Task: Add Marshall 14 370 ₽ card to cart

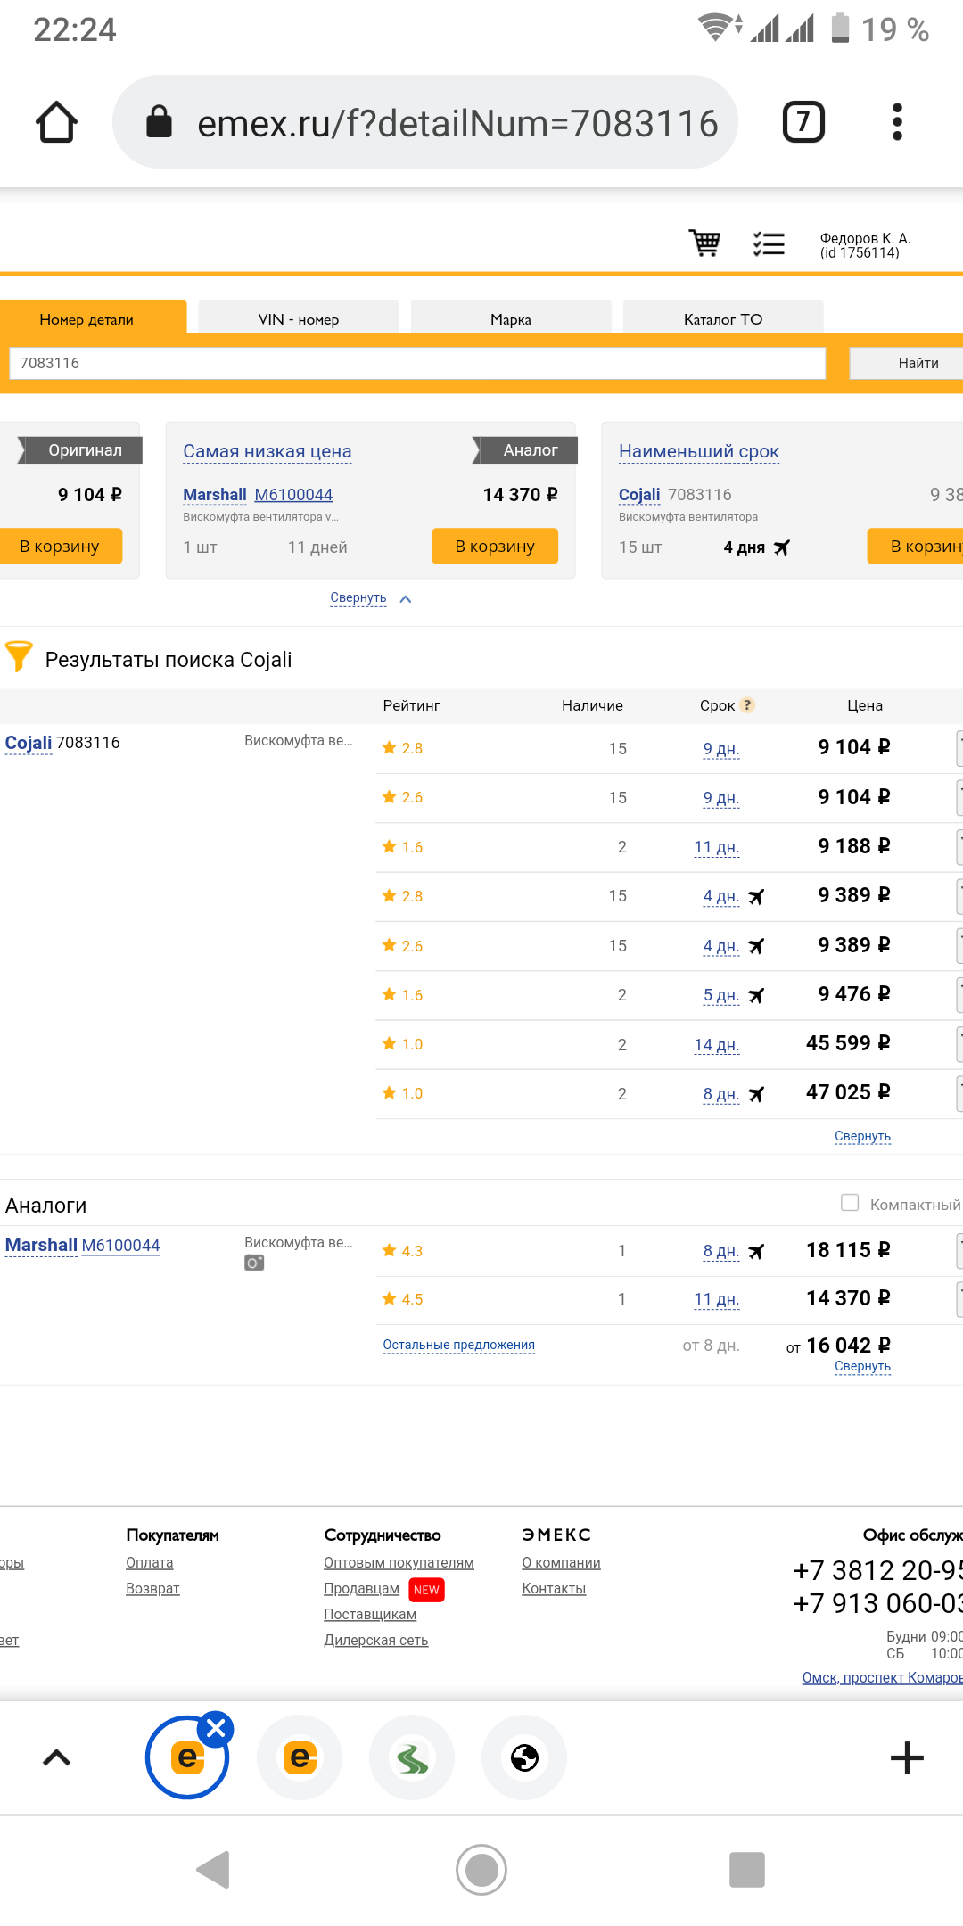Action: coord(495,547)
